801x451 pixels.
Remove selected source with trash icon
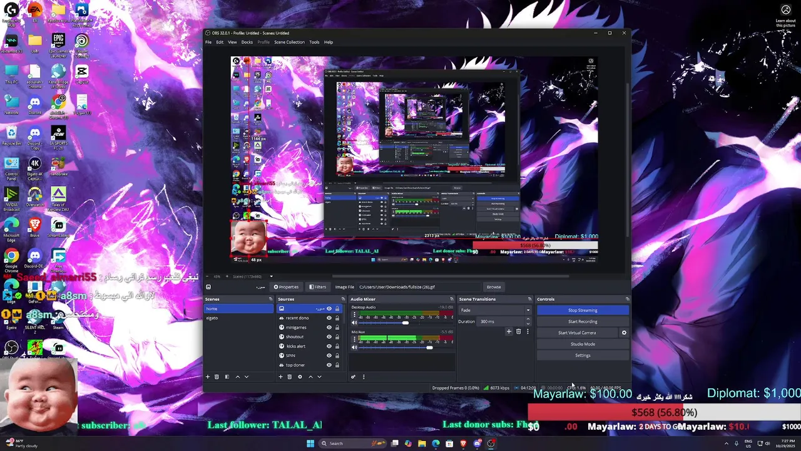tap(289, 376)
